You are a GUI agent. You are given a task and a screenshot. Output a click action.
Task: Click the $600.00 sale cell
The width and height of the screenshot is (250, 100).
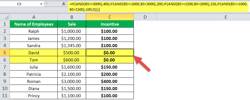click(x=72, y=60)
